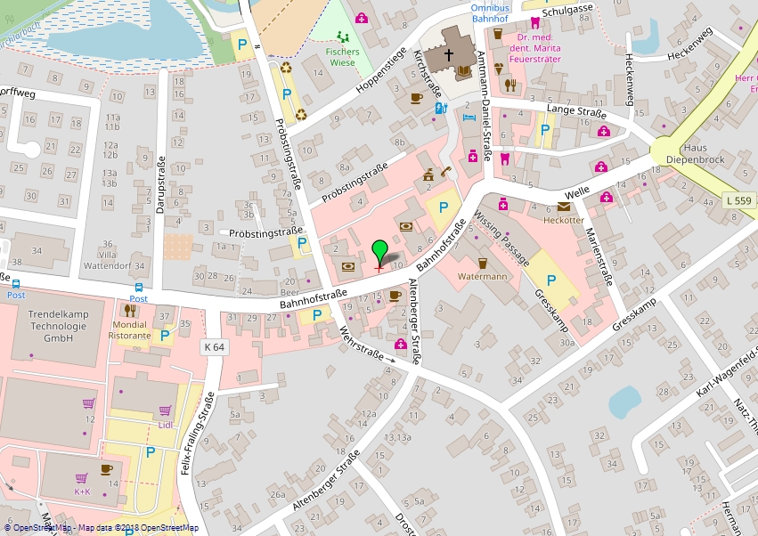Click the EV charging station icon
The height and width of the screenshot is (536, 758).
(440, 109)
